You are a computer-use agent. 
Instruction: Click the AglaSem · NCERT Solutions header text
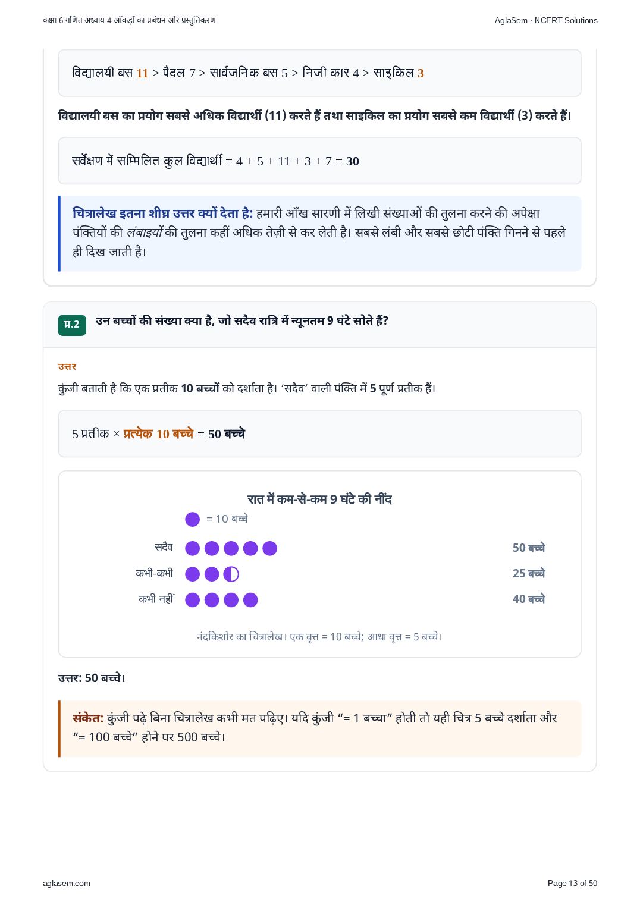pyautogui.click(x=546, y=20)
